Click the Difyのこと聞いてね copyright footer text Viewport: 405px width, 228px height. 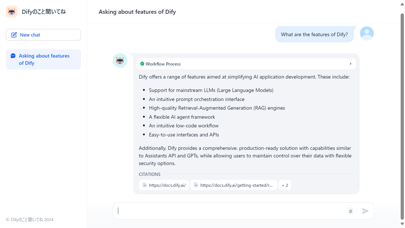(29, 219)
